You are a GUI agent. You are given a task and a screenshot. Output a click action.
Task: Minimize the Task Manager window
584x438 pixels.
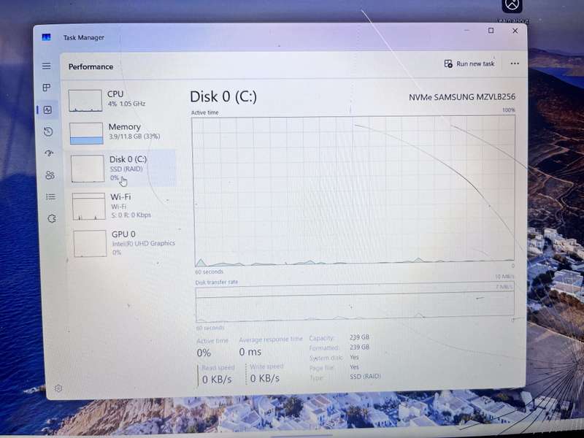pyautogui.click(x=467, y=30)
